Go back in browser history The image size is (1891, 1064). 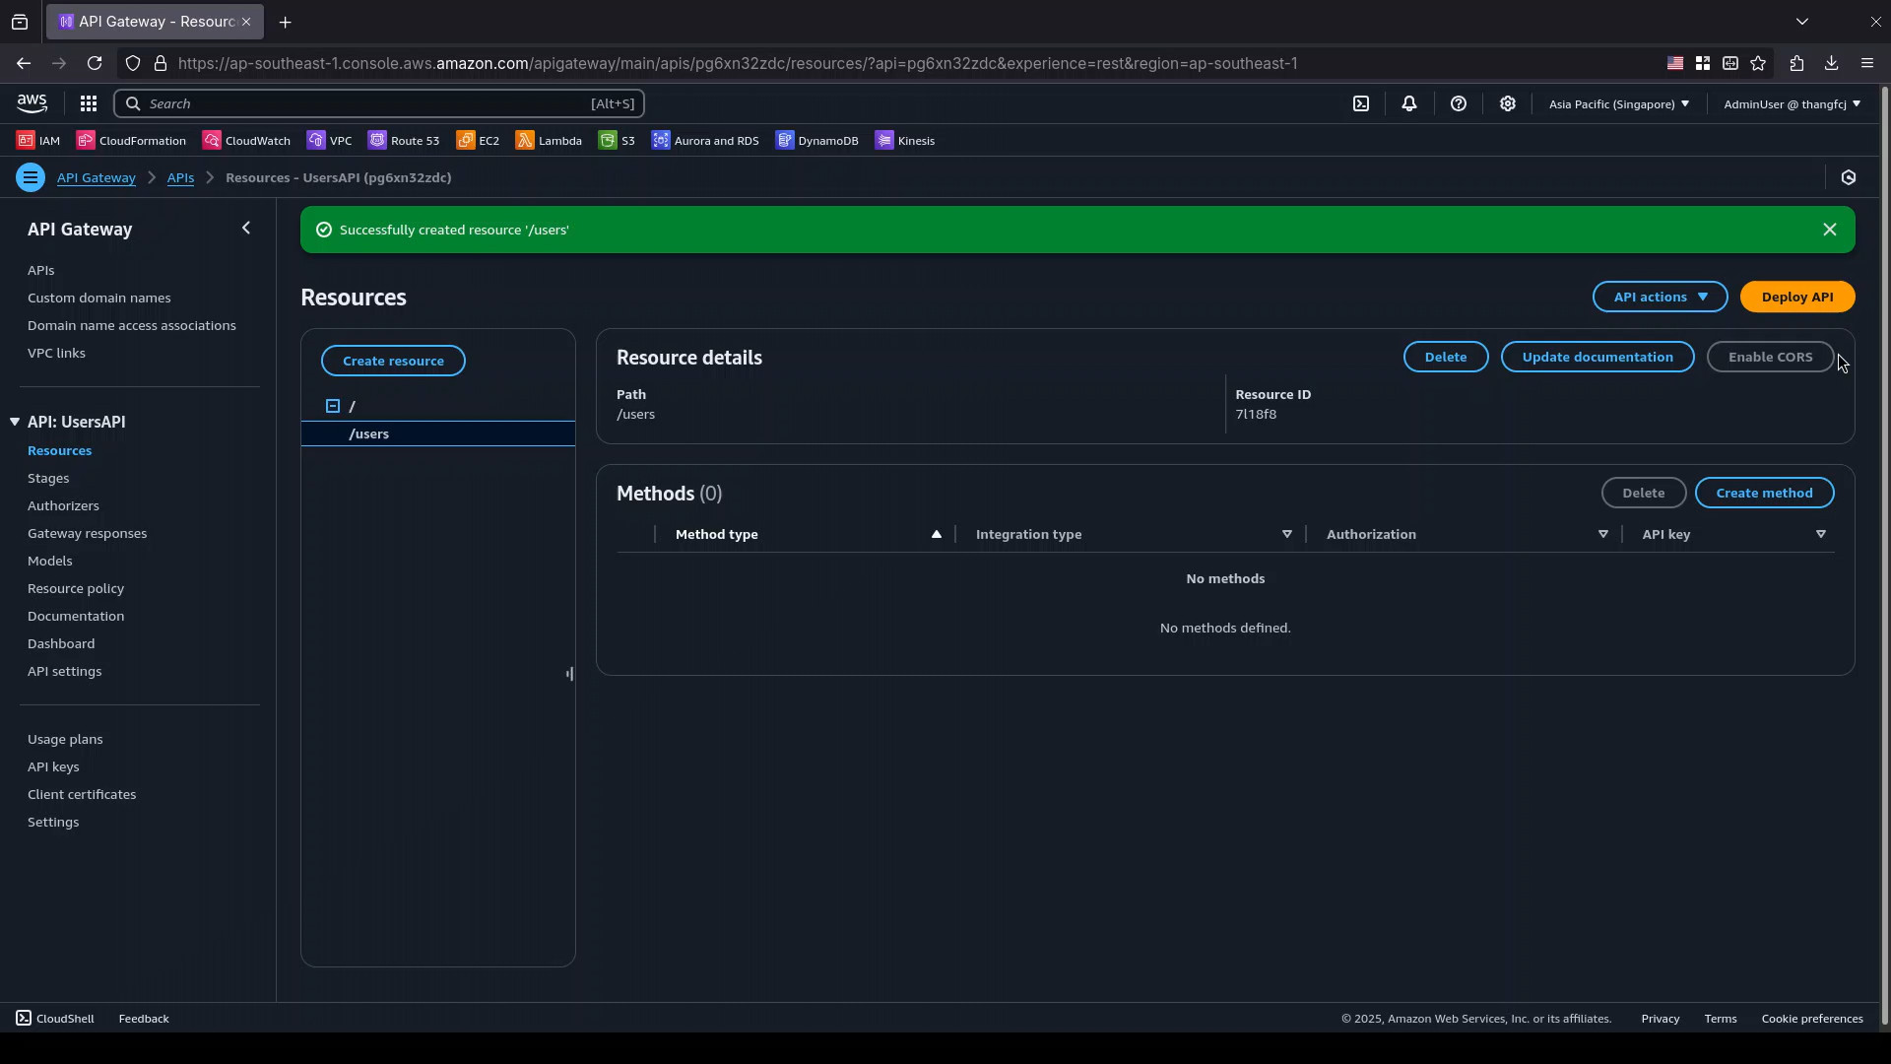[24, 63]
